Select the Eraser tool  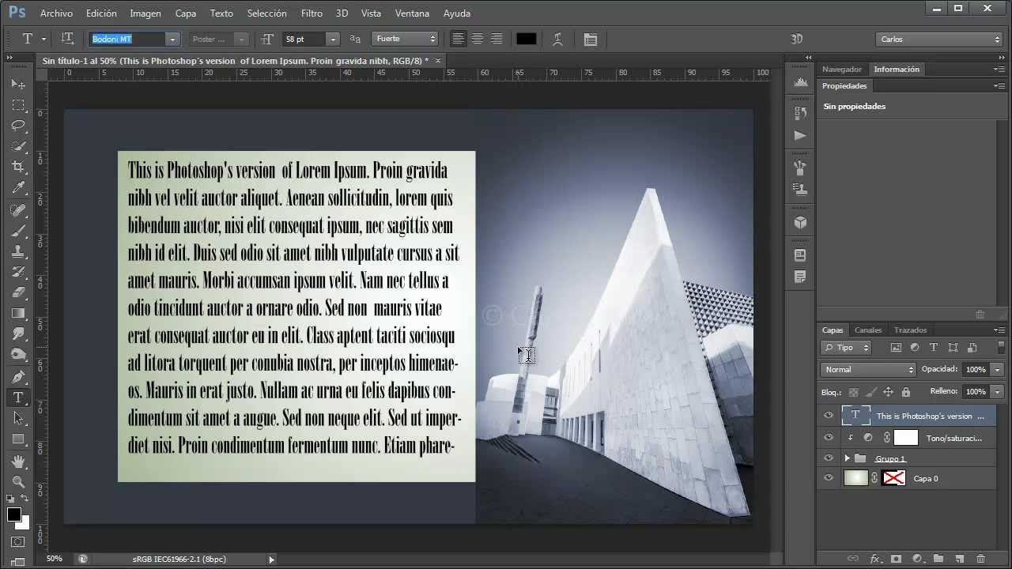tap(18, 292)
